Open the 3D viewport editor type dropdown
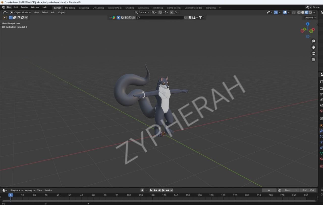The image size is (323, 205). tap(5, 12)
